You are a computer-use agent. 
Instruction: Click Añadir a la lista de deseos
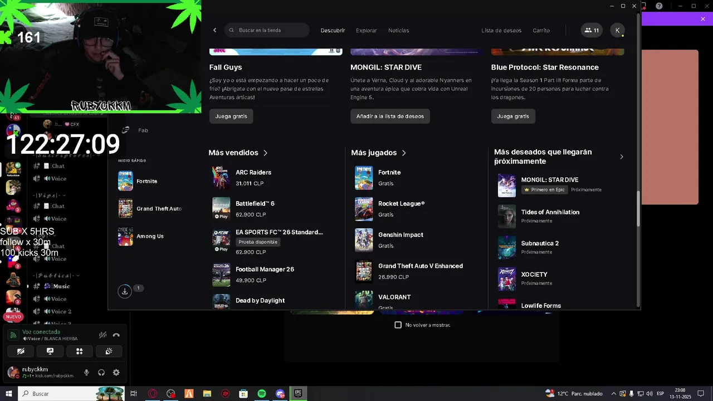[x=390, y=116]
